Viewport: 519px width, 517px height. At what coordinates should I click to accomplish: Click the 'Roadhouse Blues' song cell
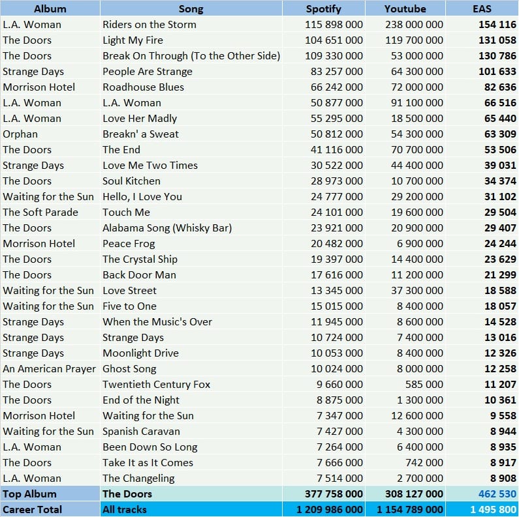[191, 87]
